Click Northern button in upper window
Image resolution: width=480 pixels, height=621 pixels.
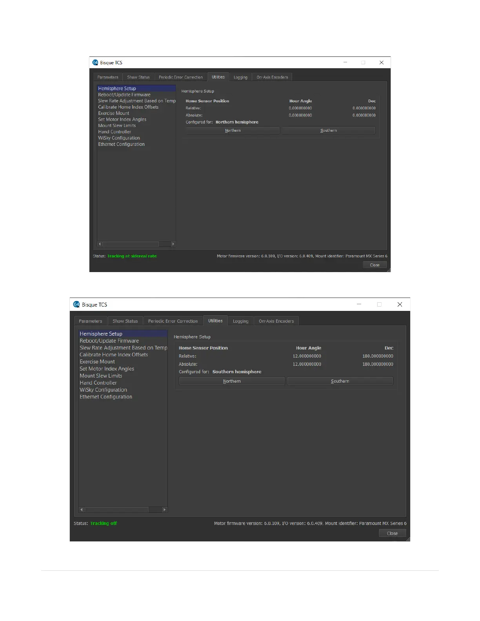click(x=233, y=131)
